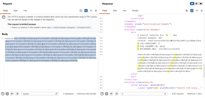
Task: Click 'Selection: 1 (0x1)' status text
Action: (x=195, y=94)
